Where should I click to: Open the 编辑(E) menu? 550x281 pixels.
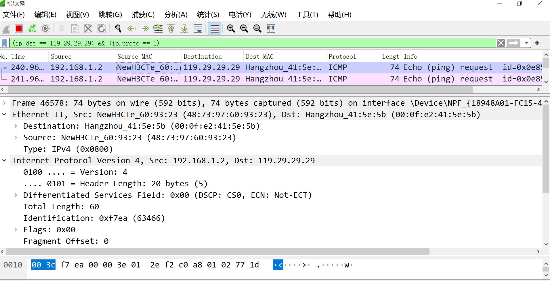tap(45, 15)
